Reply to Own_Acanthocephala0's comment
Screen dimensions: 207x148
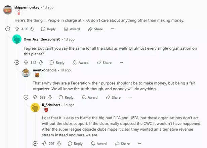(57, 62)
